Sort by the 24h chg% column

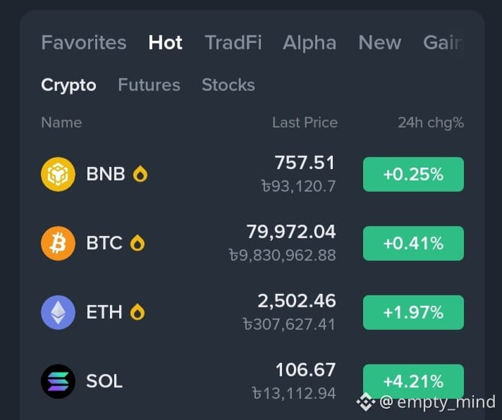click(x=431, y=123)
